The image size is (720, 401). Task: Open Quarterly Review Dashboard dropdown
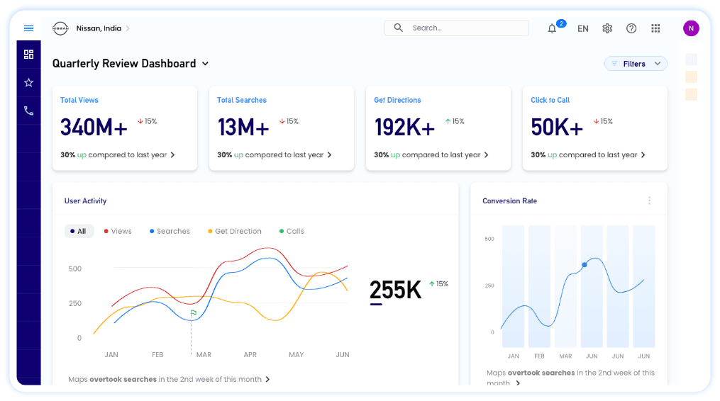click(x=205, y=64)
